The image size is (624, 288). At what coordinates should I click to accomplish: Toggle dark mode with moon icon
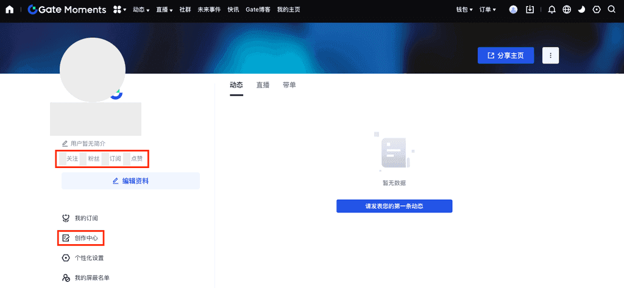581,10
